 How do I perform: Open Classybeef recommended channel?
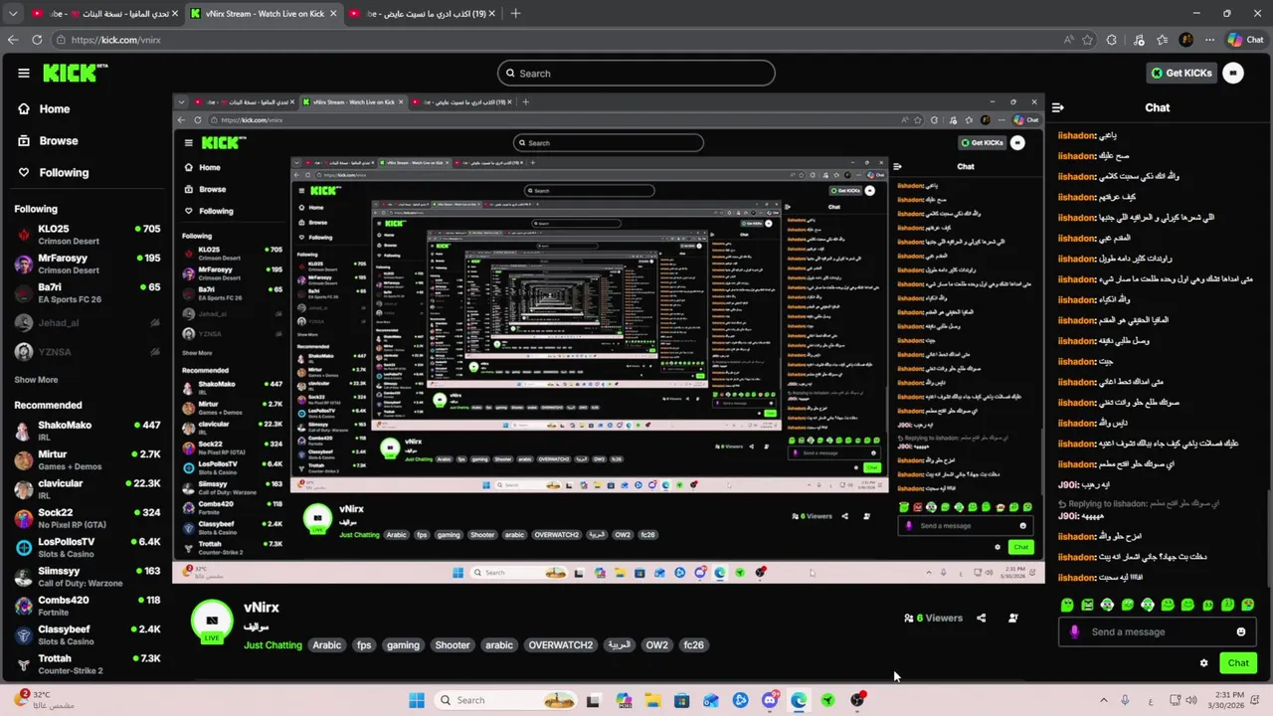[x=88, y=634]
